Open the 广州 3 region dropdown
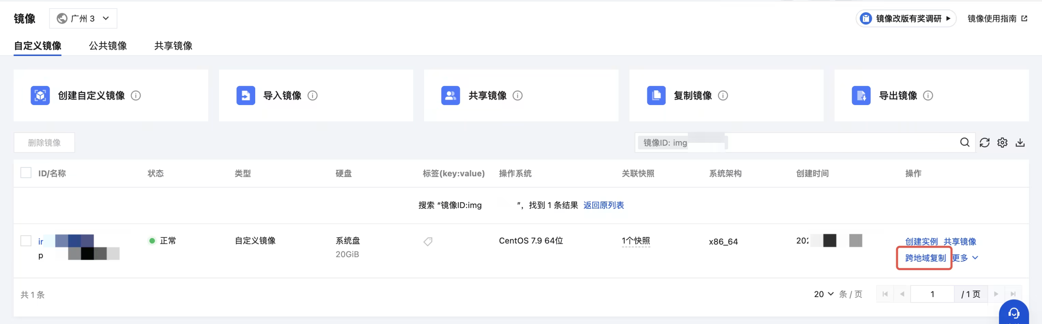Image resolution: width=1042 pixels, height=324 pixels. (x=83, y=18)
